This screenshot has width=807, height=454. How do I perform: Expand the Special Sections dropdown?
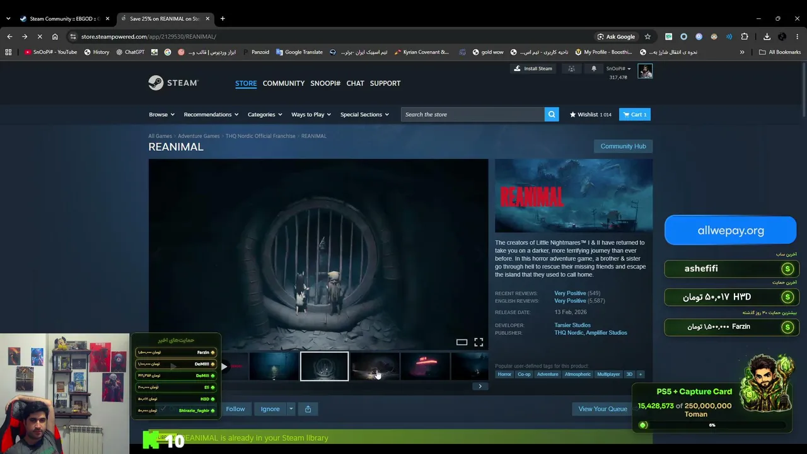(365, 114)
